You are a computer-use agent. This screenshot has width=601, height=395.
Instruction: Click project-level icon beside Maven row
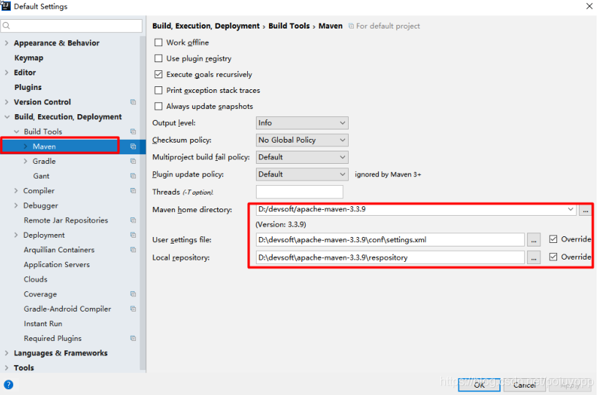(x=133, y=146)
